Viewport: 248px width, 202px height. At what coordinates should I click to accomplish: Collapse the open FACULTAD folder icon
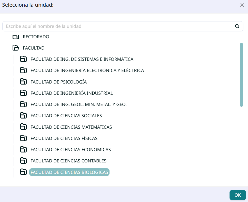16,48
